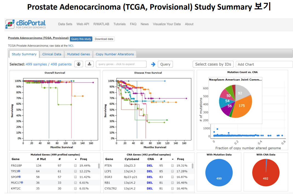This screenshot has height=196, width=293.
Task: Tick the checkbox for FRG1BP gene
Action: (75, 166)
